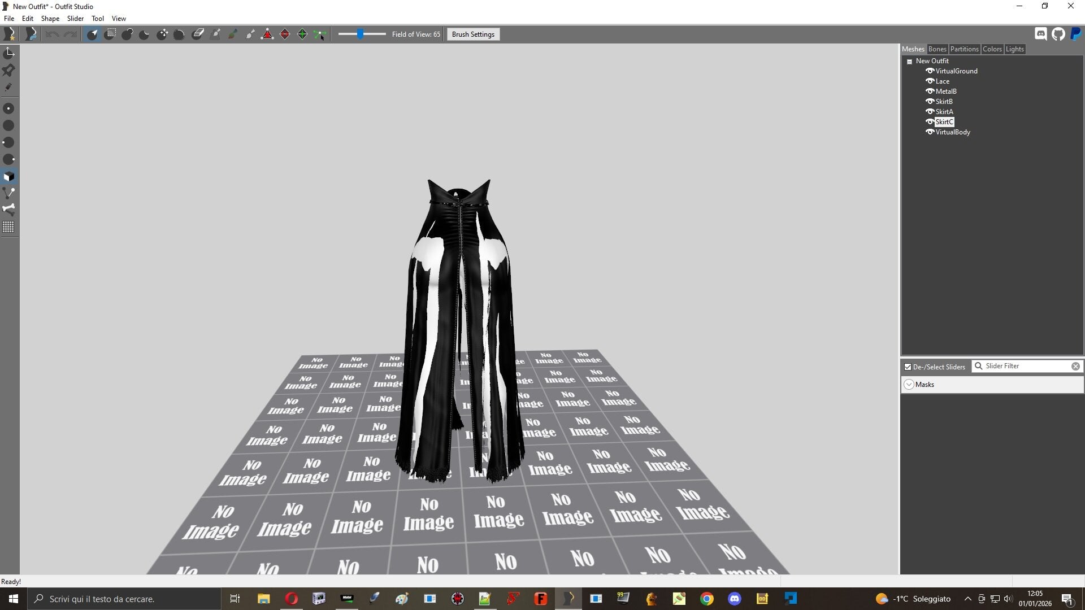Click the Undo arrow in the toolbar
This screenshot has height=610, width=1085.
(x=52, y=34)
